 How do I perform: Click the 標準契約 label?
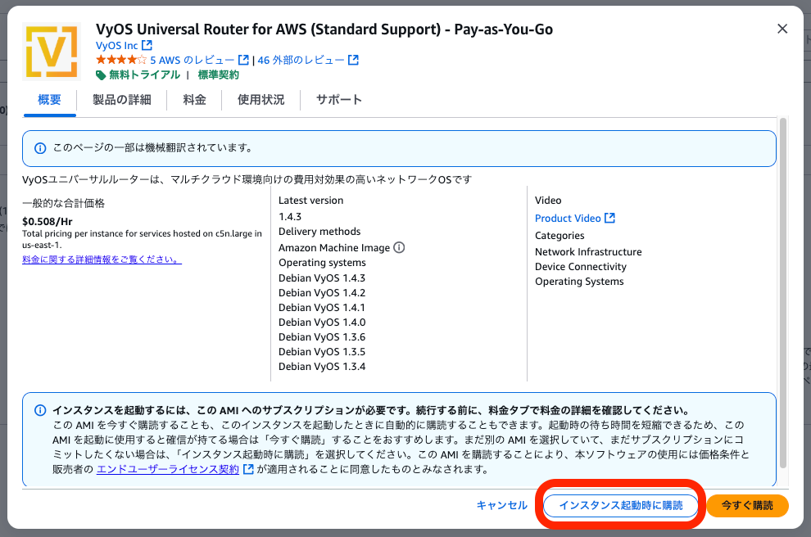coord(218,75)
